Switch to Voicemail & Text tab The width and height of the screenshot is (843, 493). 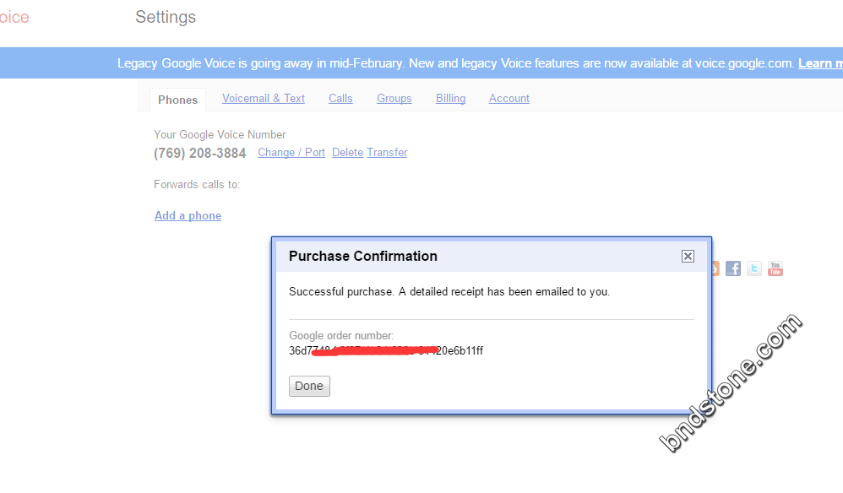coord(264,98)
